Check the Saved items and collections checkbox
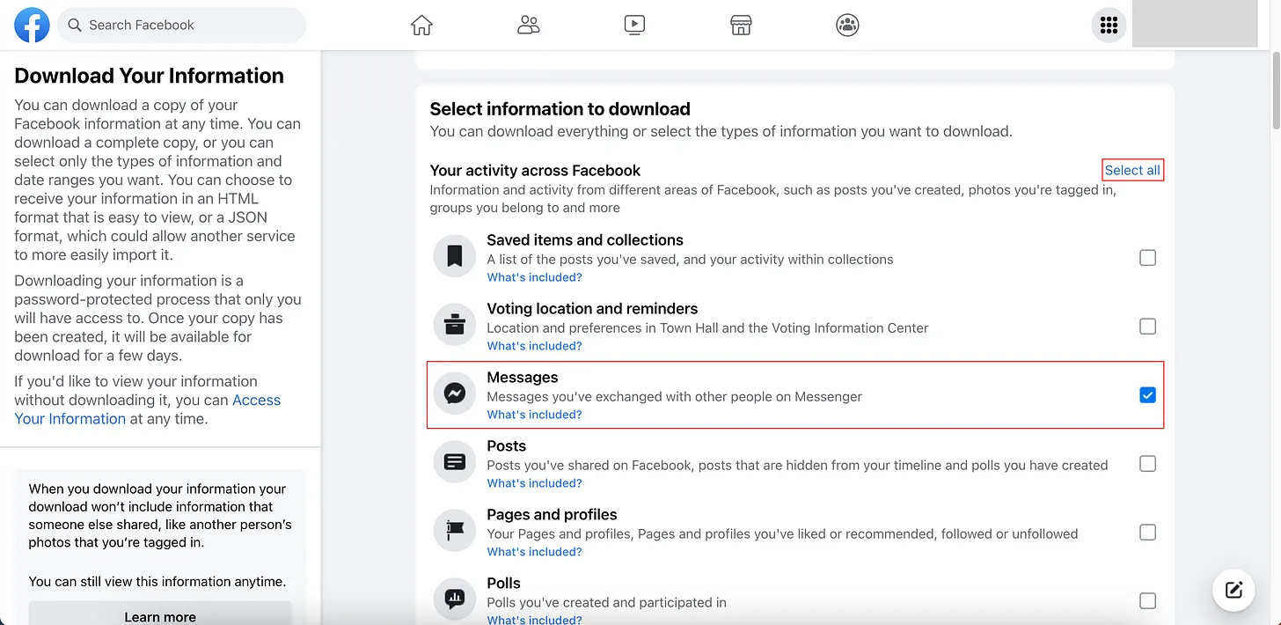This screenshot has width=1281, height=625. point(1147,258)
